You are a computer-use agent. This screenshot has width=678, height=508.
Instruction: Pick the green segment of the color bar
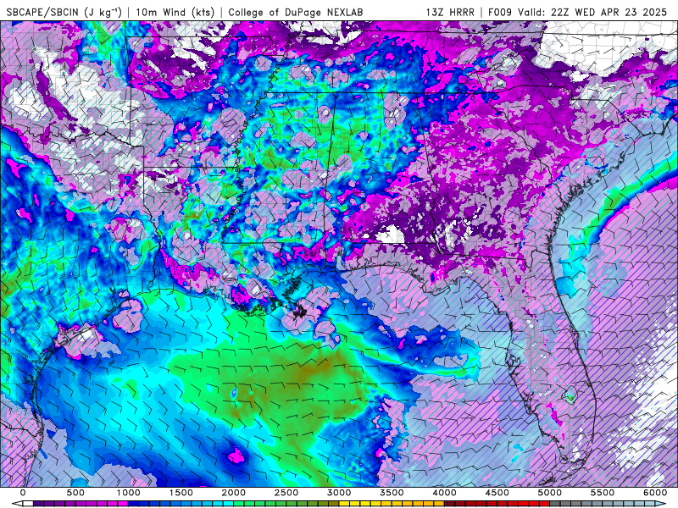coord(286,503)
